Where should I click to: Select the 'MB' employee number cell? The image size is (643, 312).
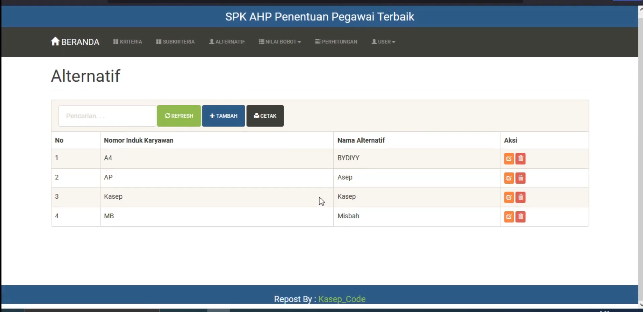217,217
